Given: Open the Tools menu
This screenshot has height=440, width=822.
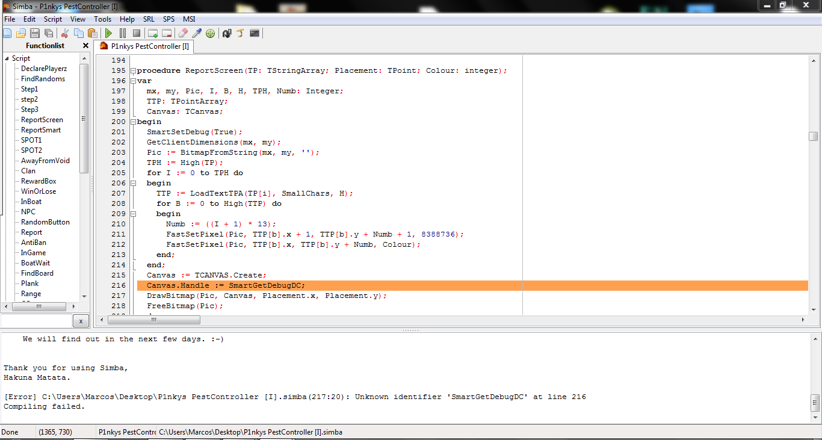Looking at the screenshot, I should (x=103, y=19).
